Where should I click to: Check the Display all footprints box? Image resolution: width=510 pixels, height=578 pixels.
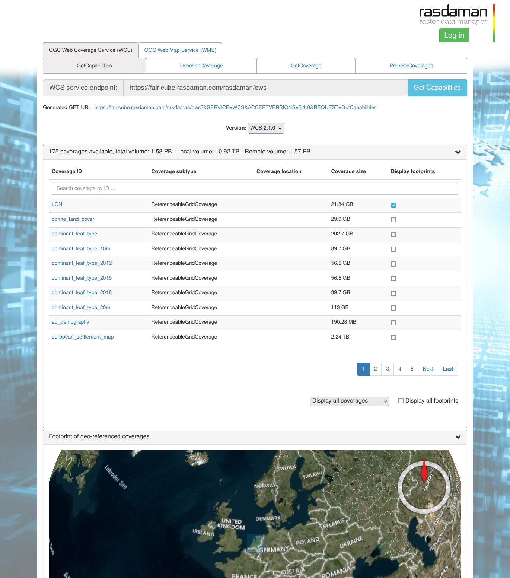401,401
